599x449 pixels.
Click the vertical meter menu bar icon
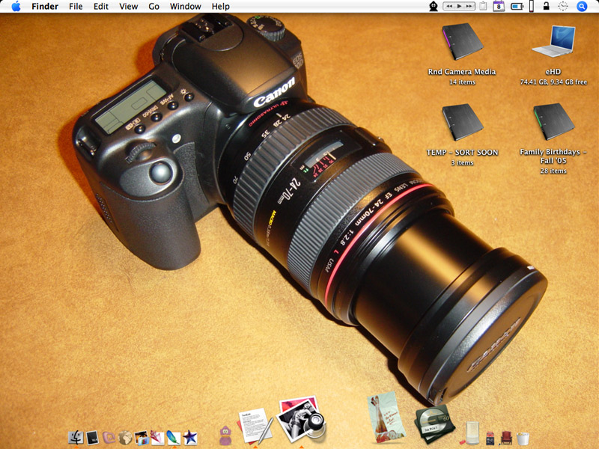(x=531, y=6)
